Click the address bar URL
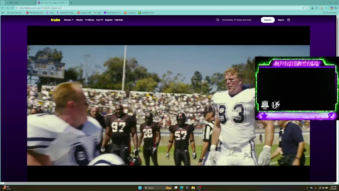This screenshot has width=339, height=191. tap(40, 8)
